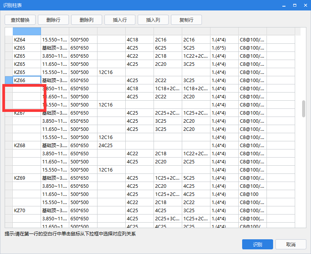This screenshot has height=254, width=311.
Task: Select cell KZ68
Action: point(27,146)
